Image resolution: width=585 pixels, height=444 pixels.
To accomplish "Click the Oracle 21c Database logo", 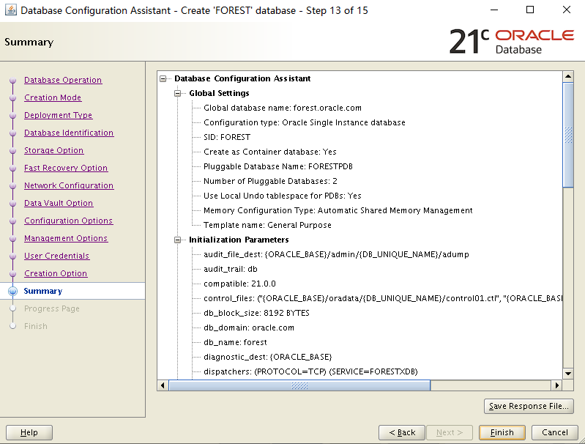I will click(x=511, y=42).
